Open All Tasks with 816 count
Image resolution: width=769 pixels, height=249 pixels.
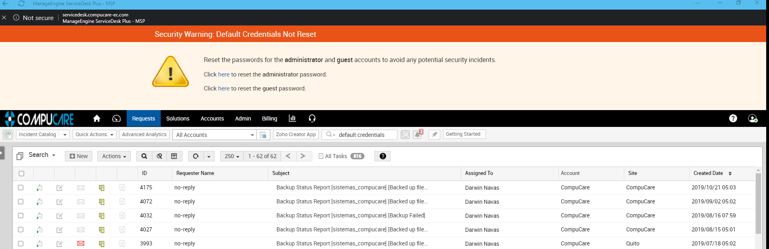tap(341, 156)
